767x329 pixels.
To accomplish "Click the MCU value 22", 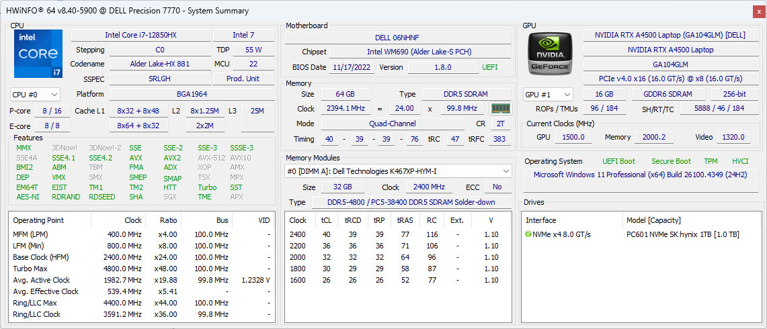I will pyautogui.click(x=253, y=64).
